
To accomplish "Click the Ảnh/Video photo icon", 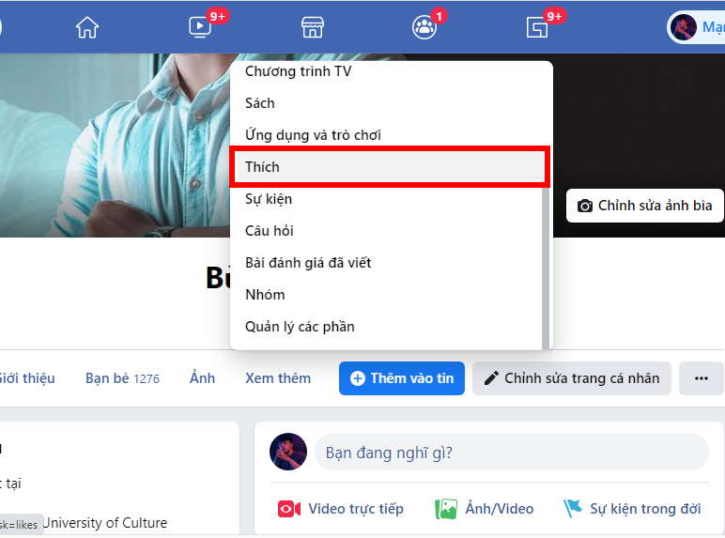I will [x=446, y=509].
